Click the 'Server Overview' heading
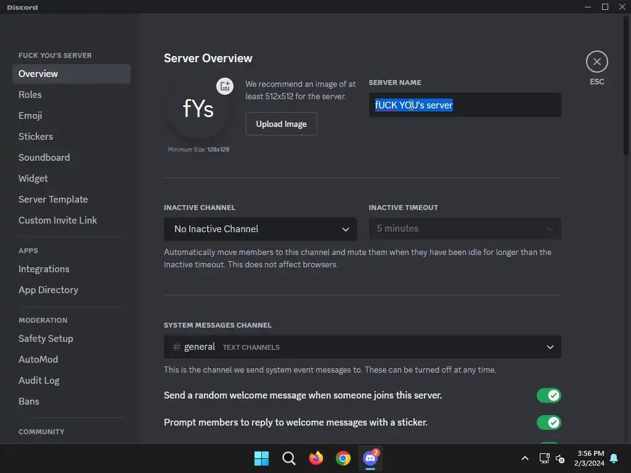Viewport: 631px width, 473px height. (x=208, y=59)
